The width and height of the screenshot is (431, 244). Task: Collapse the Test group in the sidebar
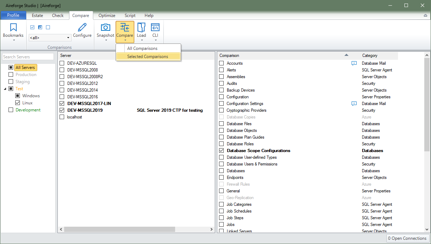click(x=5, y=88)
